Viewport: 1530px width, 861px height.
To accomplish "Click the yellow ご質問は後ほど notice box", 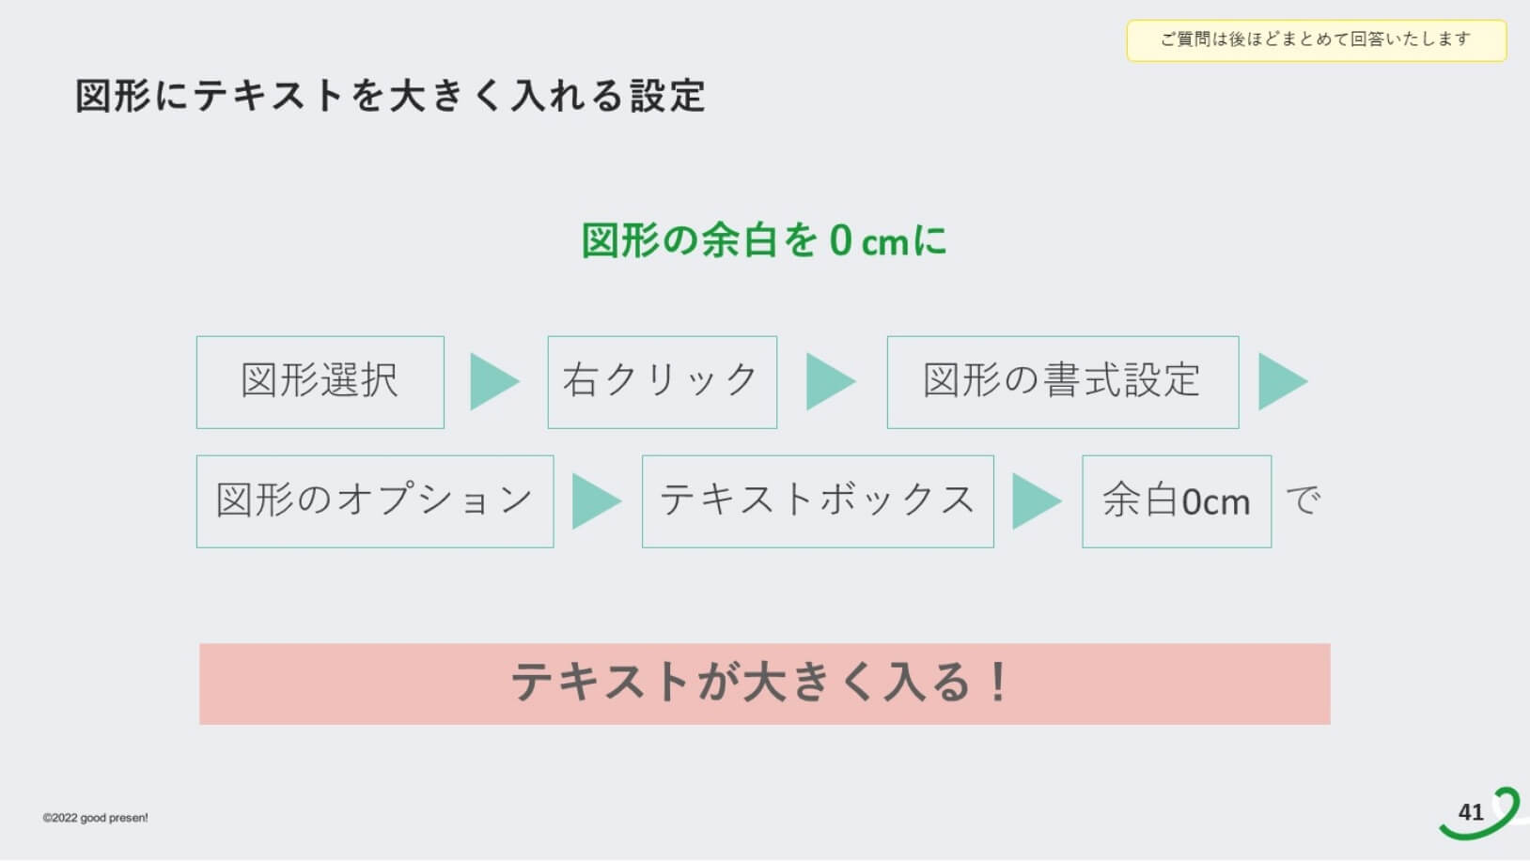I will point(1316,40).
